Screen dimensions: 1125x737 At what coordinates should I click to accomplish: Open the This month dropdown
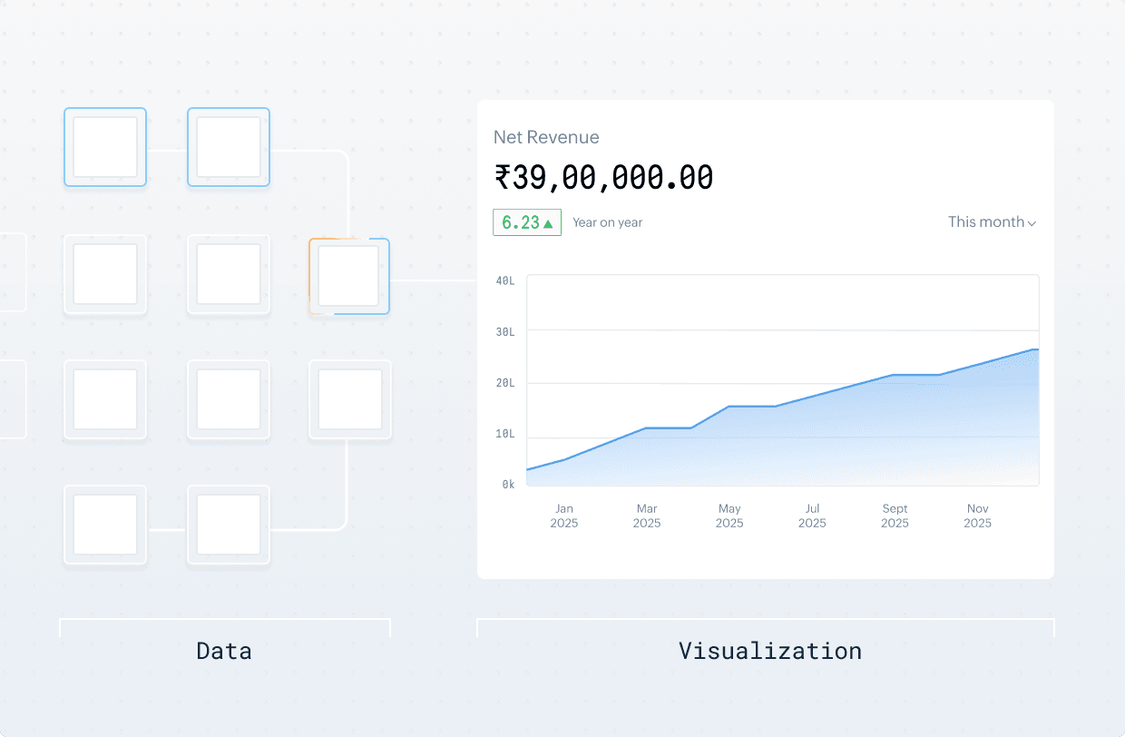pos(992,222)
